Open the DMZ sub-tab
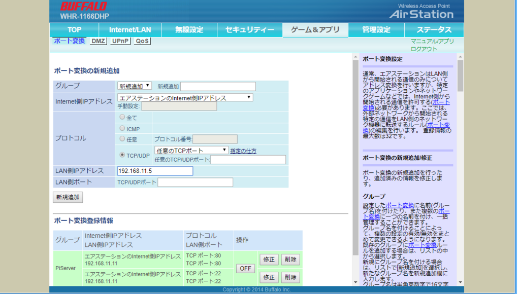The height and width of the screenshot is (294, 520). [x=98, y=41]
